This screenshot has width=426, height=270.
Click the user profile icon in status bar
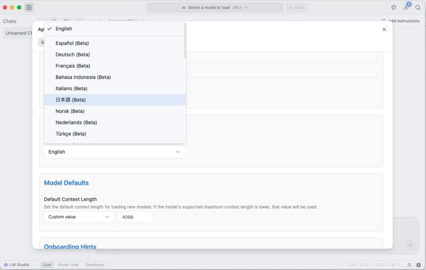[x=409, y=265]
